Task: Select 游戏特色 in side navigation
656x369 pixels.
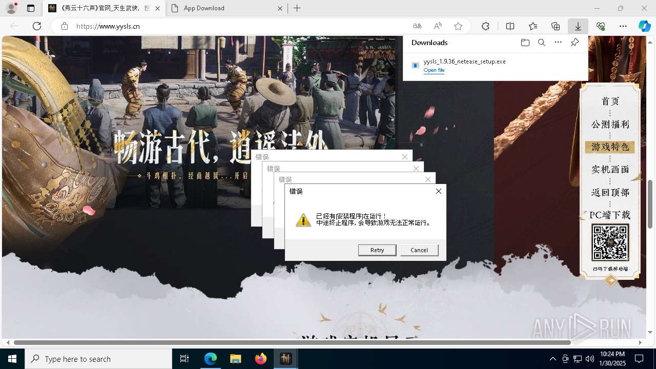Action: click(610, 147)
